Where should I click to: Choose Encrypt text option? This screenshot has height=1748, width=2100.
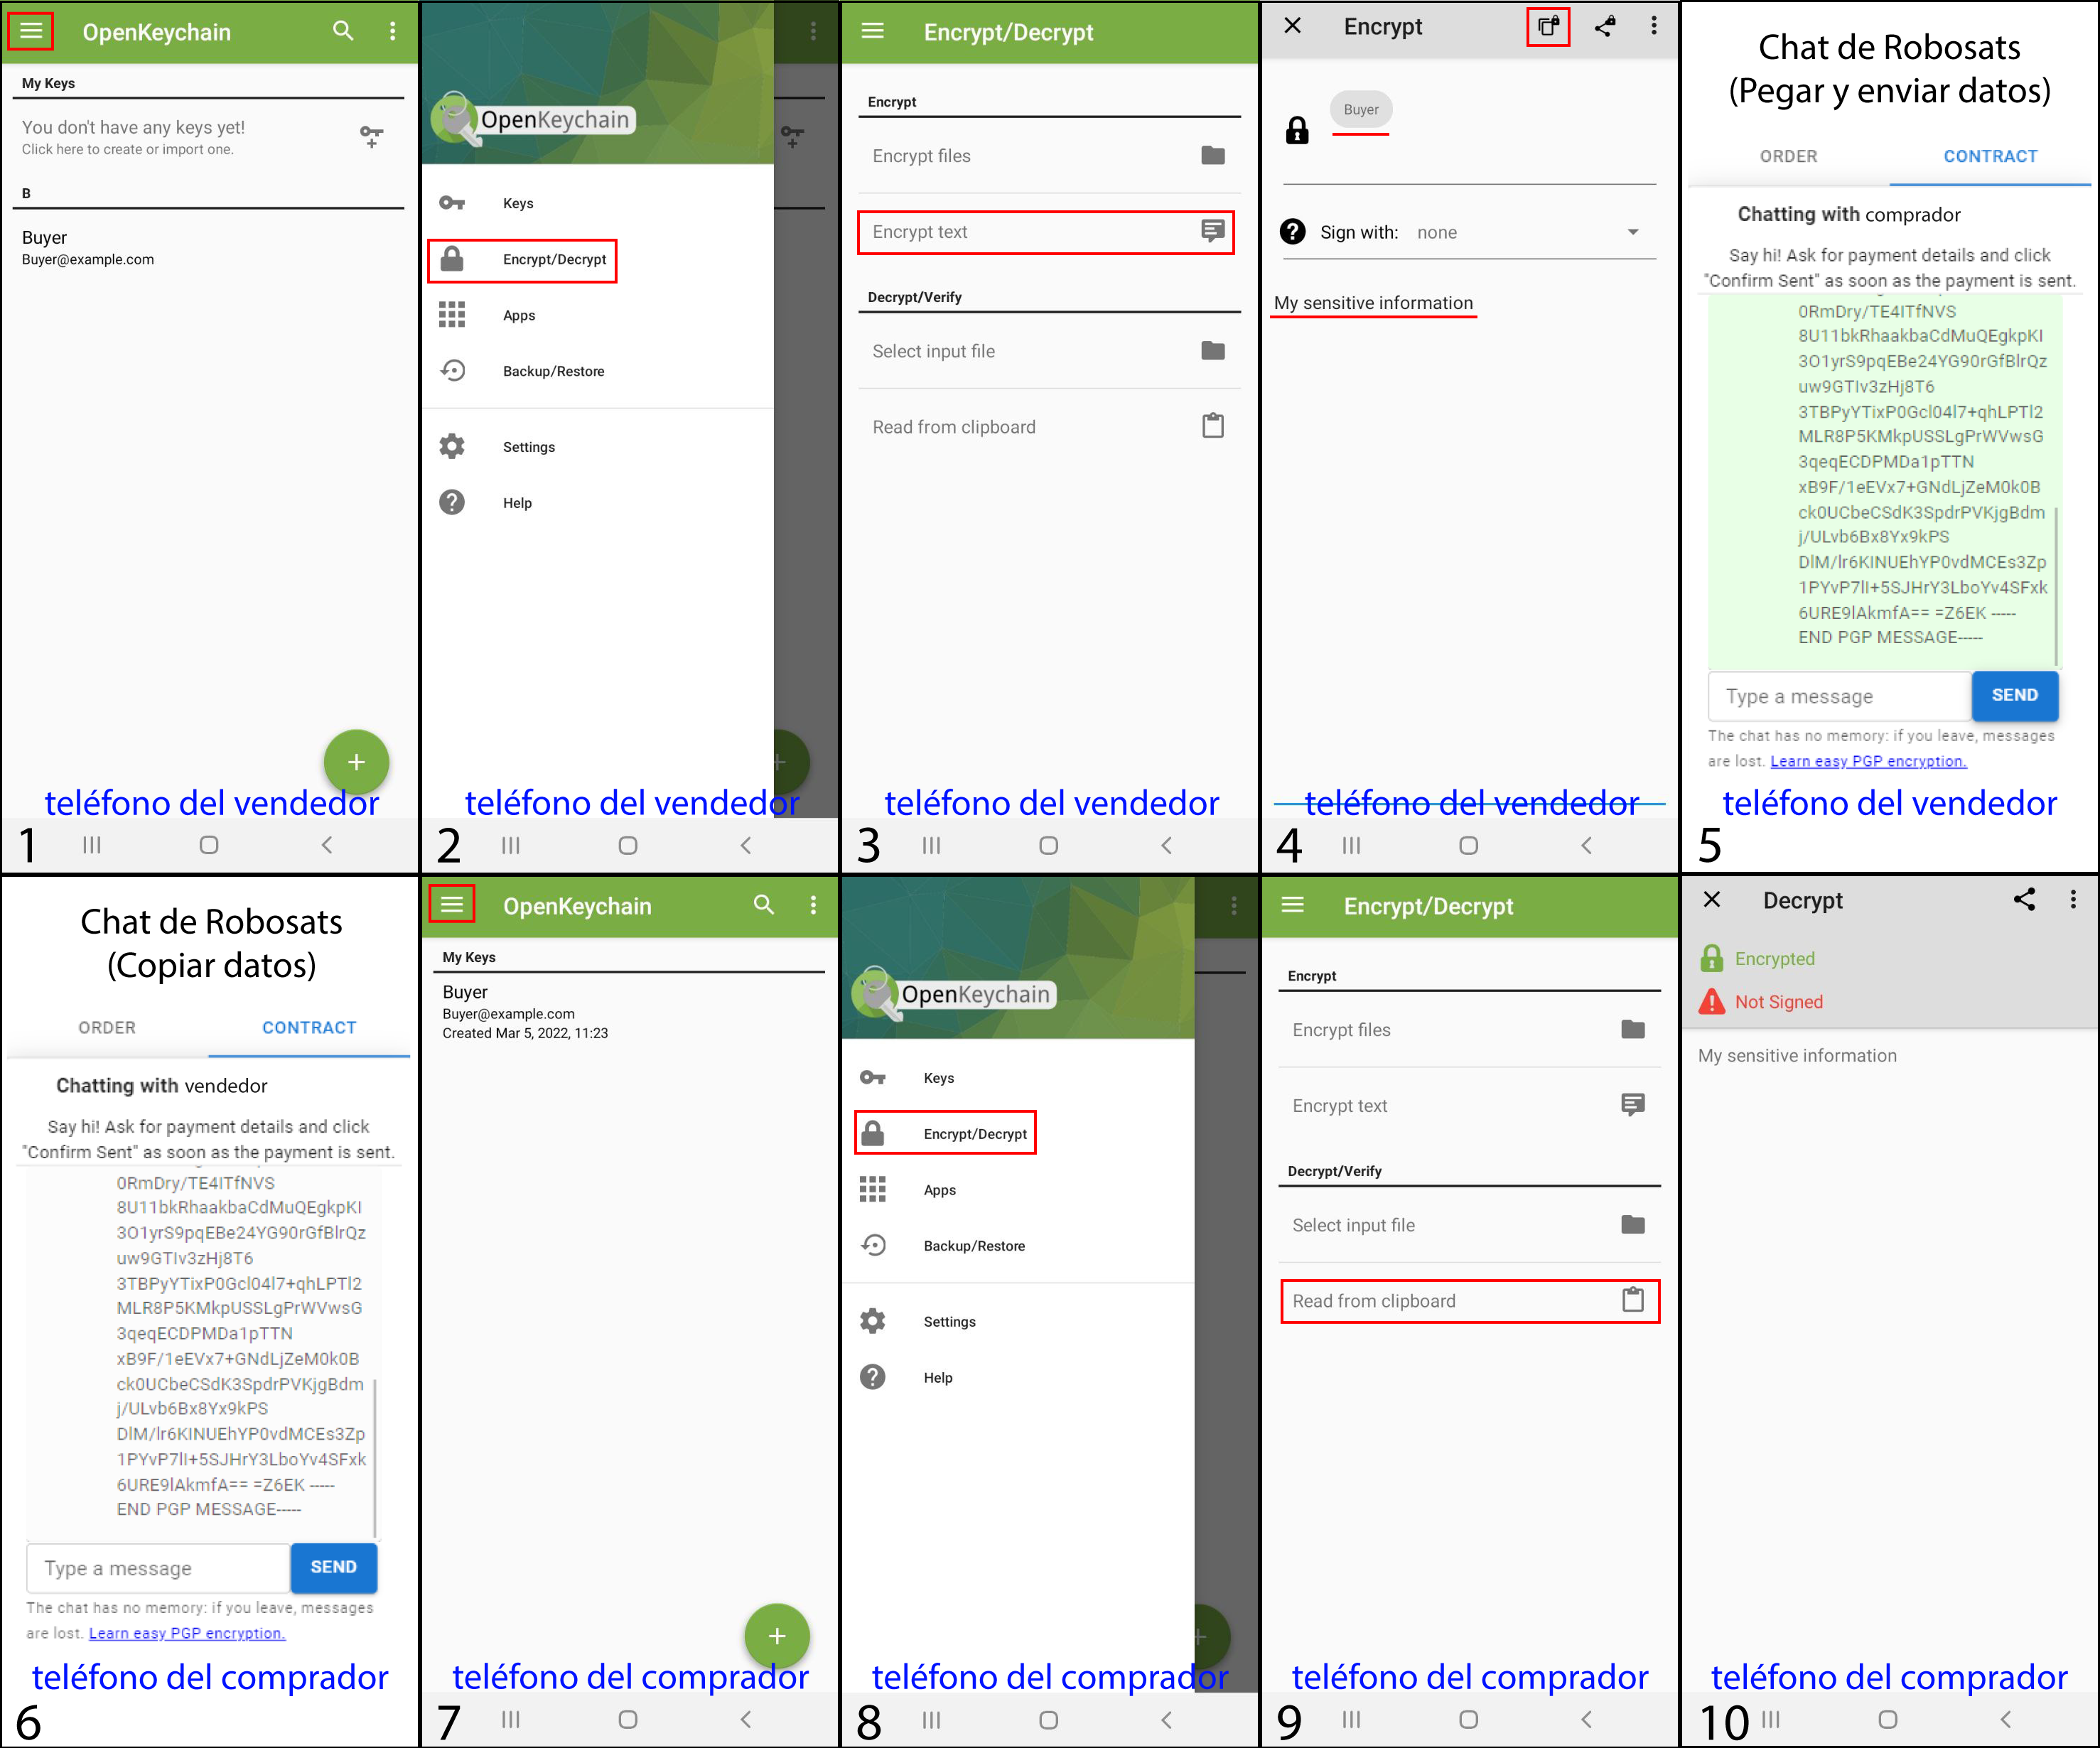pyautogui.click(x=1046, y=232)
